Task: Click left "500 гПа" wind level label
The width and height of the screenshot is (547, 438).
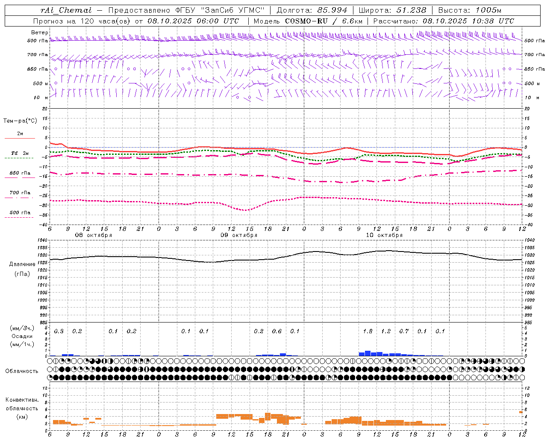Action: (x=38, y=41)
